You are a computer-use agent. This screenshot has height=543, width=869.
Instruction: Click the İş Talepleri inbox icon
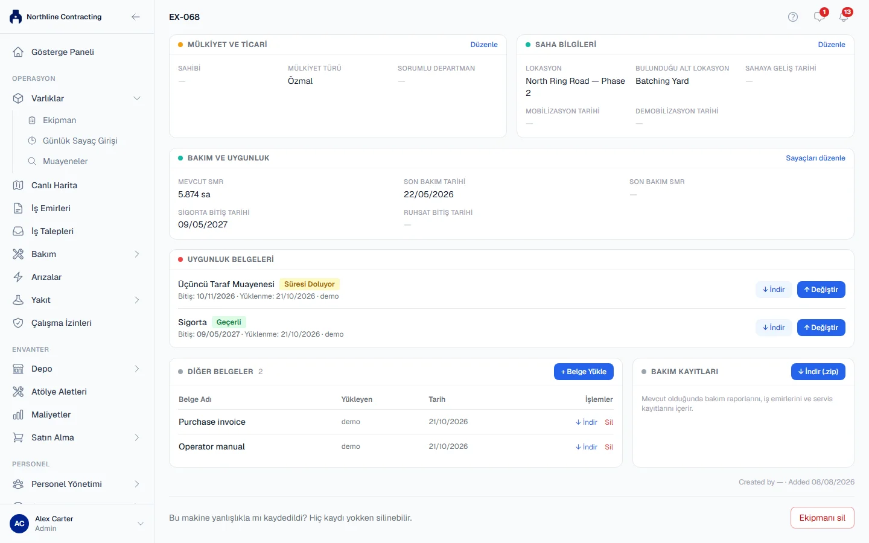18,231
